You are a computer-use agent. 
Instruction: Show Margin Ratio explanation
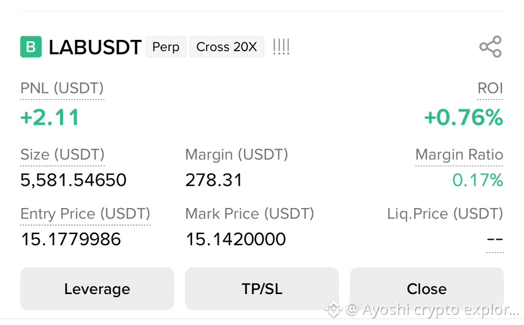click(459, 154)
